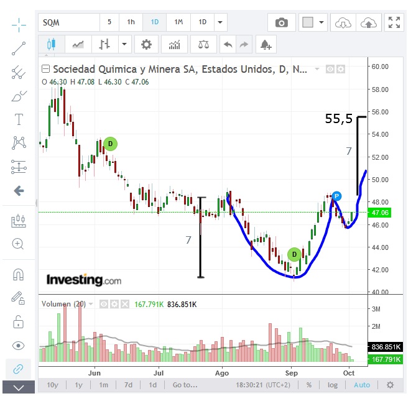
Task: Select the XABCD pattern tool
Action: 19,143
